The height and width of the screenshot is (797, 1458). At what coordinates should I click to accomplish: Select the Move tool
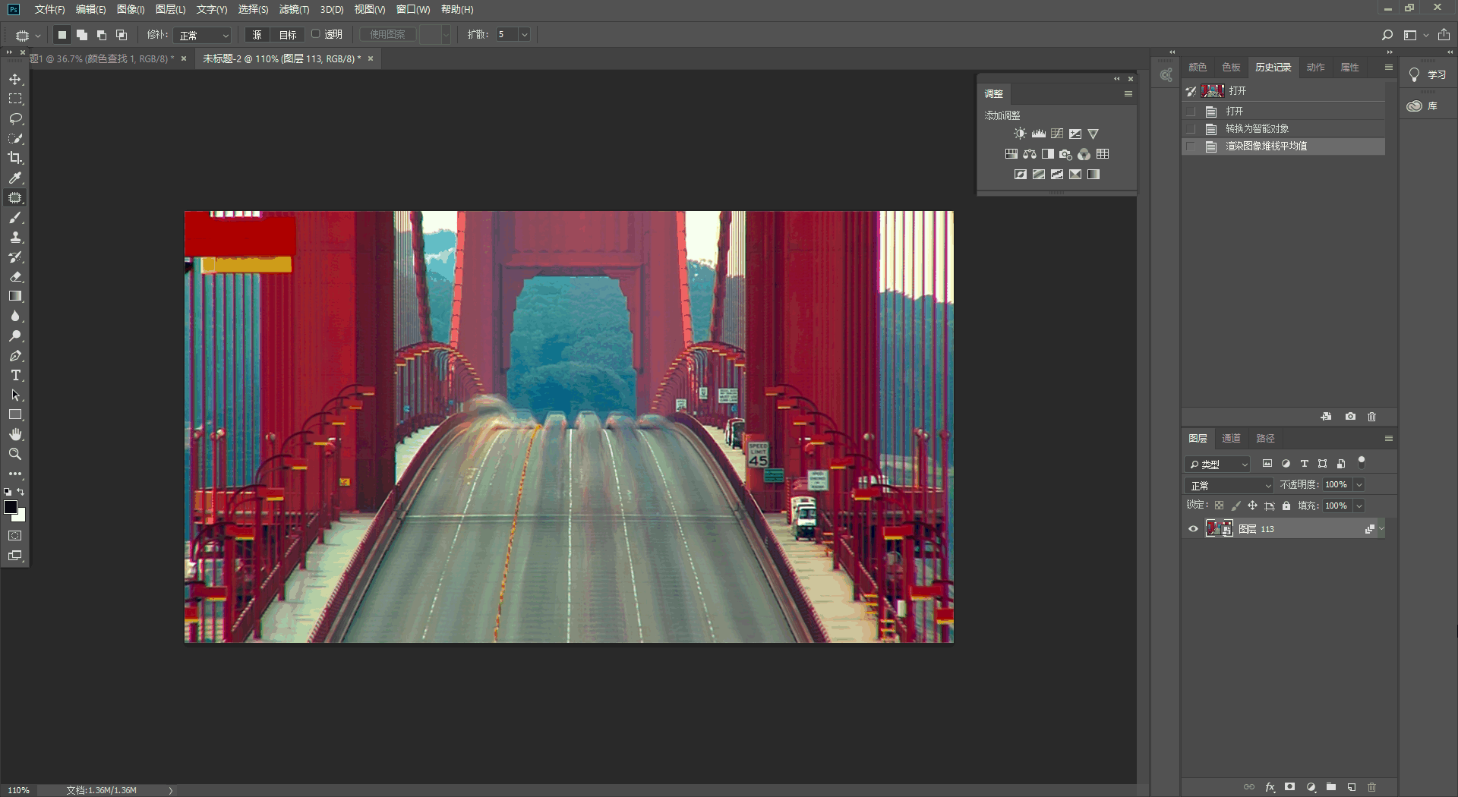[15, 80]
